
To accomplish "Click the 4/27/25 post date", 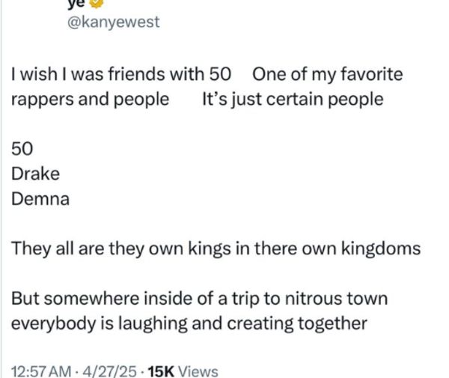I will click(x=110, y=371).
